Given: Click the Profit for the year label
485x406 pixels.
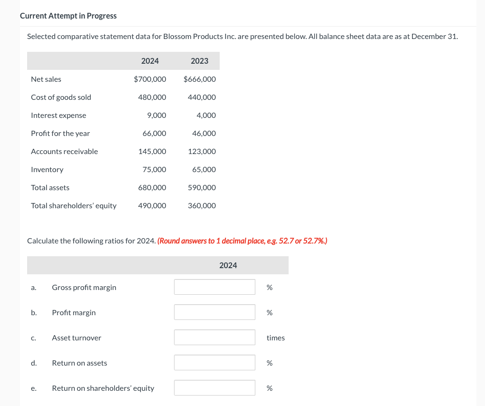Looking at the screenshot, I should [x=60, y=133].
